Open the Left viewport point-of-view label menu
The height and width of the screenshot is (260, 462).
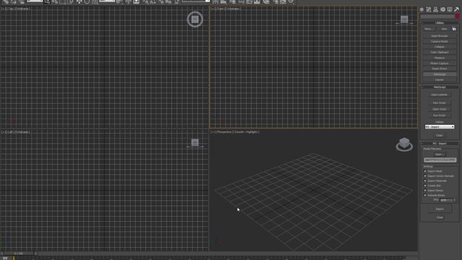pyautogui.click(x=9, y=132)
